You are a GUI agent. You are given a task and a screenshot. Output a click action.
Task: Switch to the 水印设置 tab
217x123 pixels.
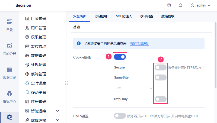pyautogui.click(x=146, y=16)
